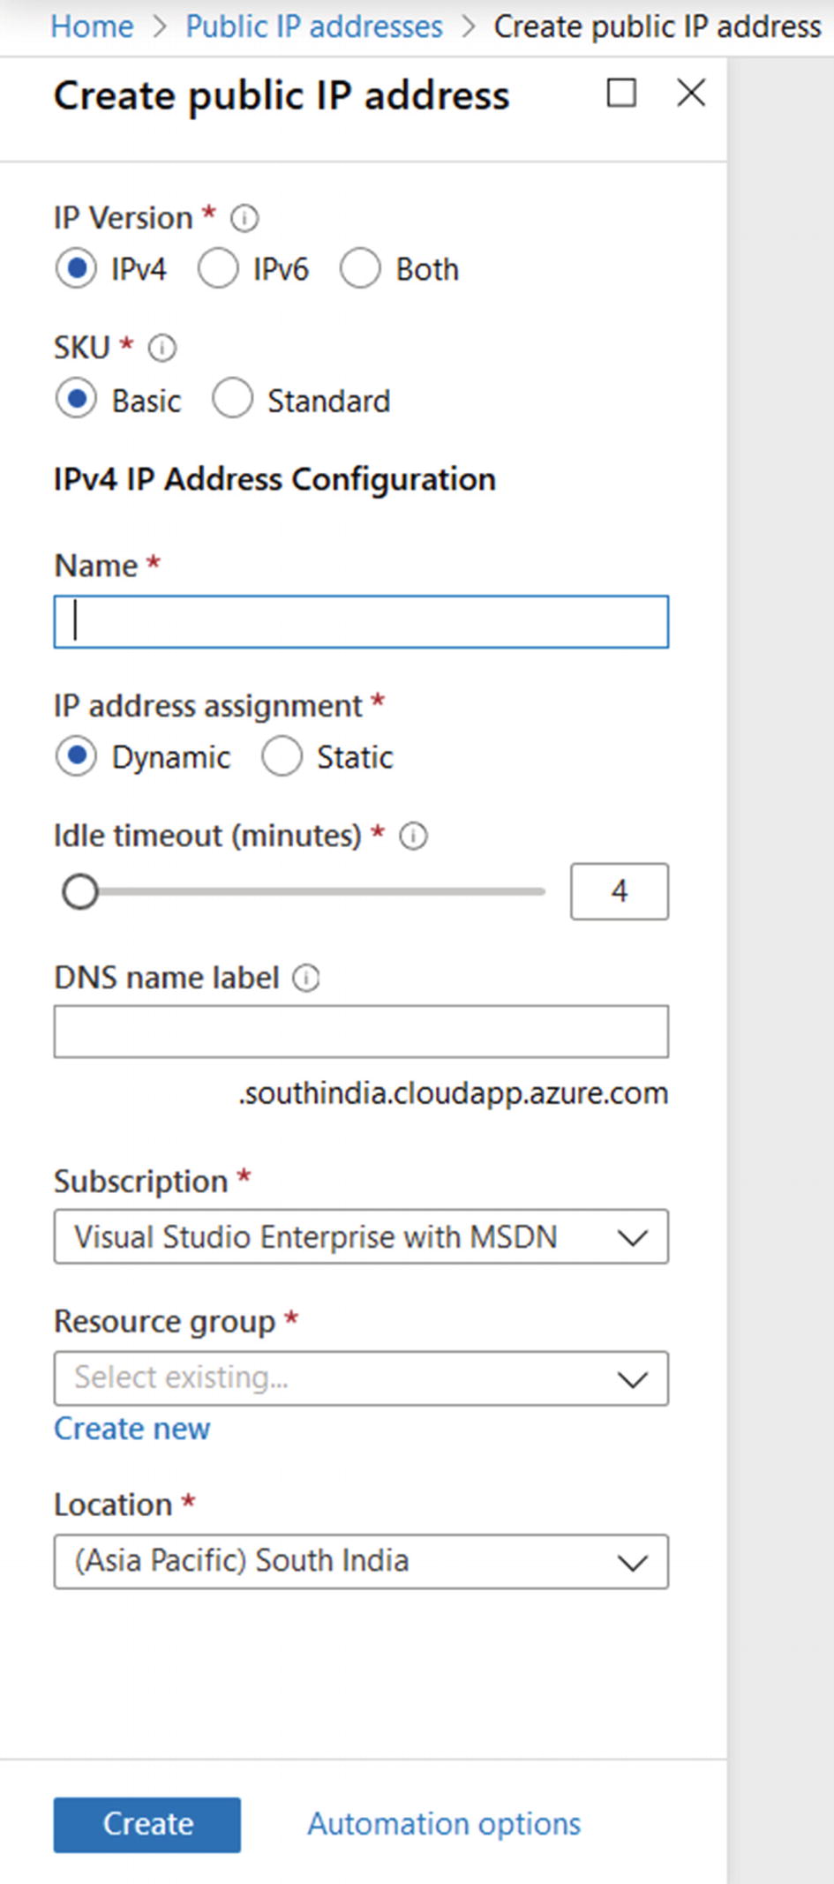Screen dimensions: 834x1884
Task: Open Automation options link
Action: click(x=444, y=1824)
